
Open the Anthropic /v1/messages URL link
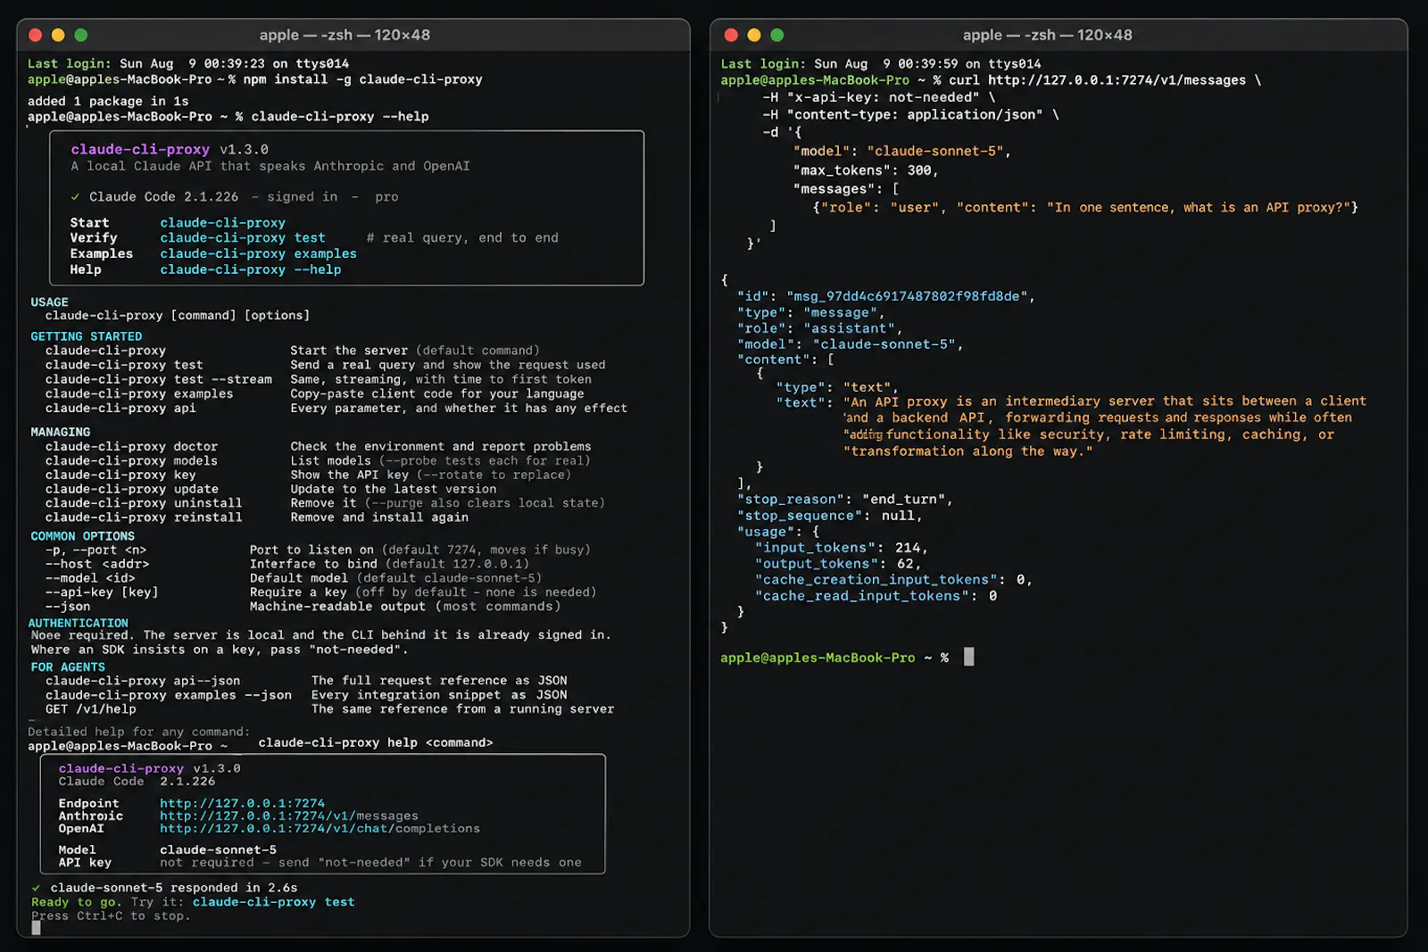[288, 815]
